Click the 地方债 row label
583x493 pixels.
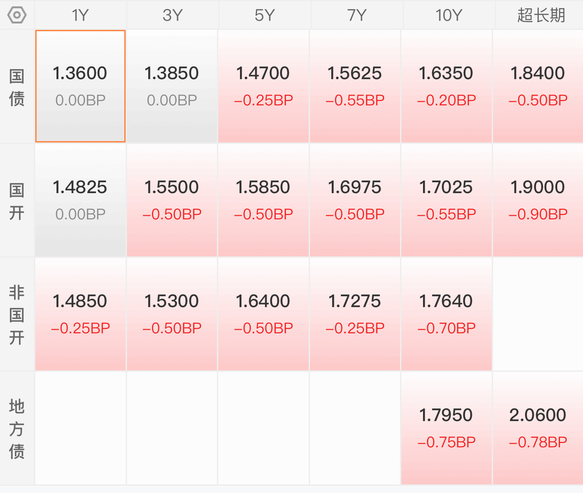(x=17, y=429)
